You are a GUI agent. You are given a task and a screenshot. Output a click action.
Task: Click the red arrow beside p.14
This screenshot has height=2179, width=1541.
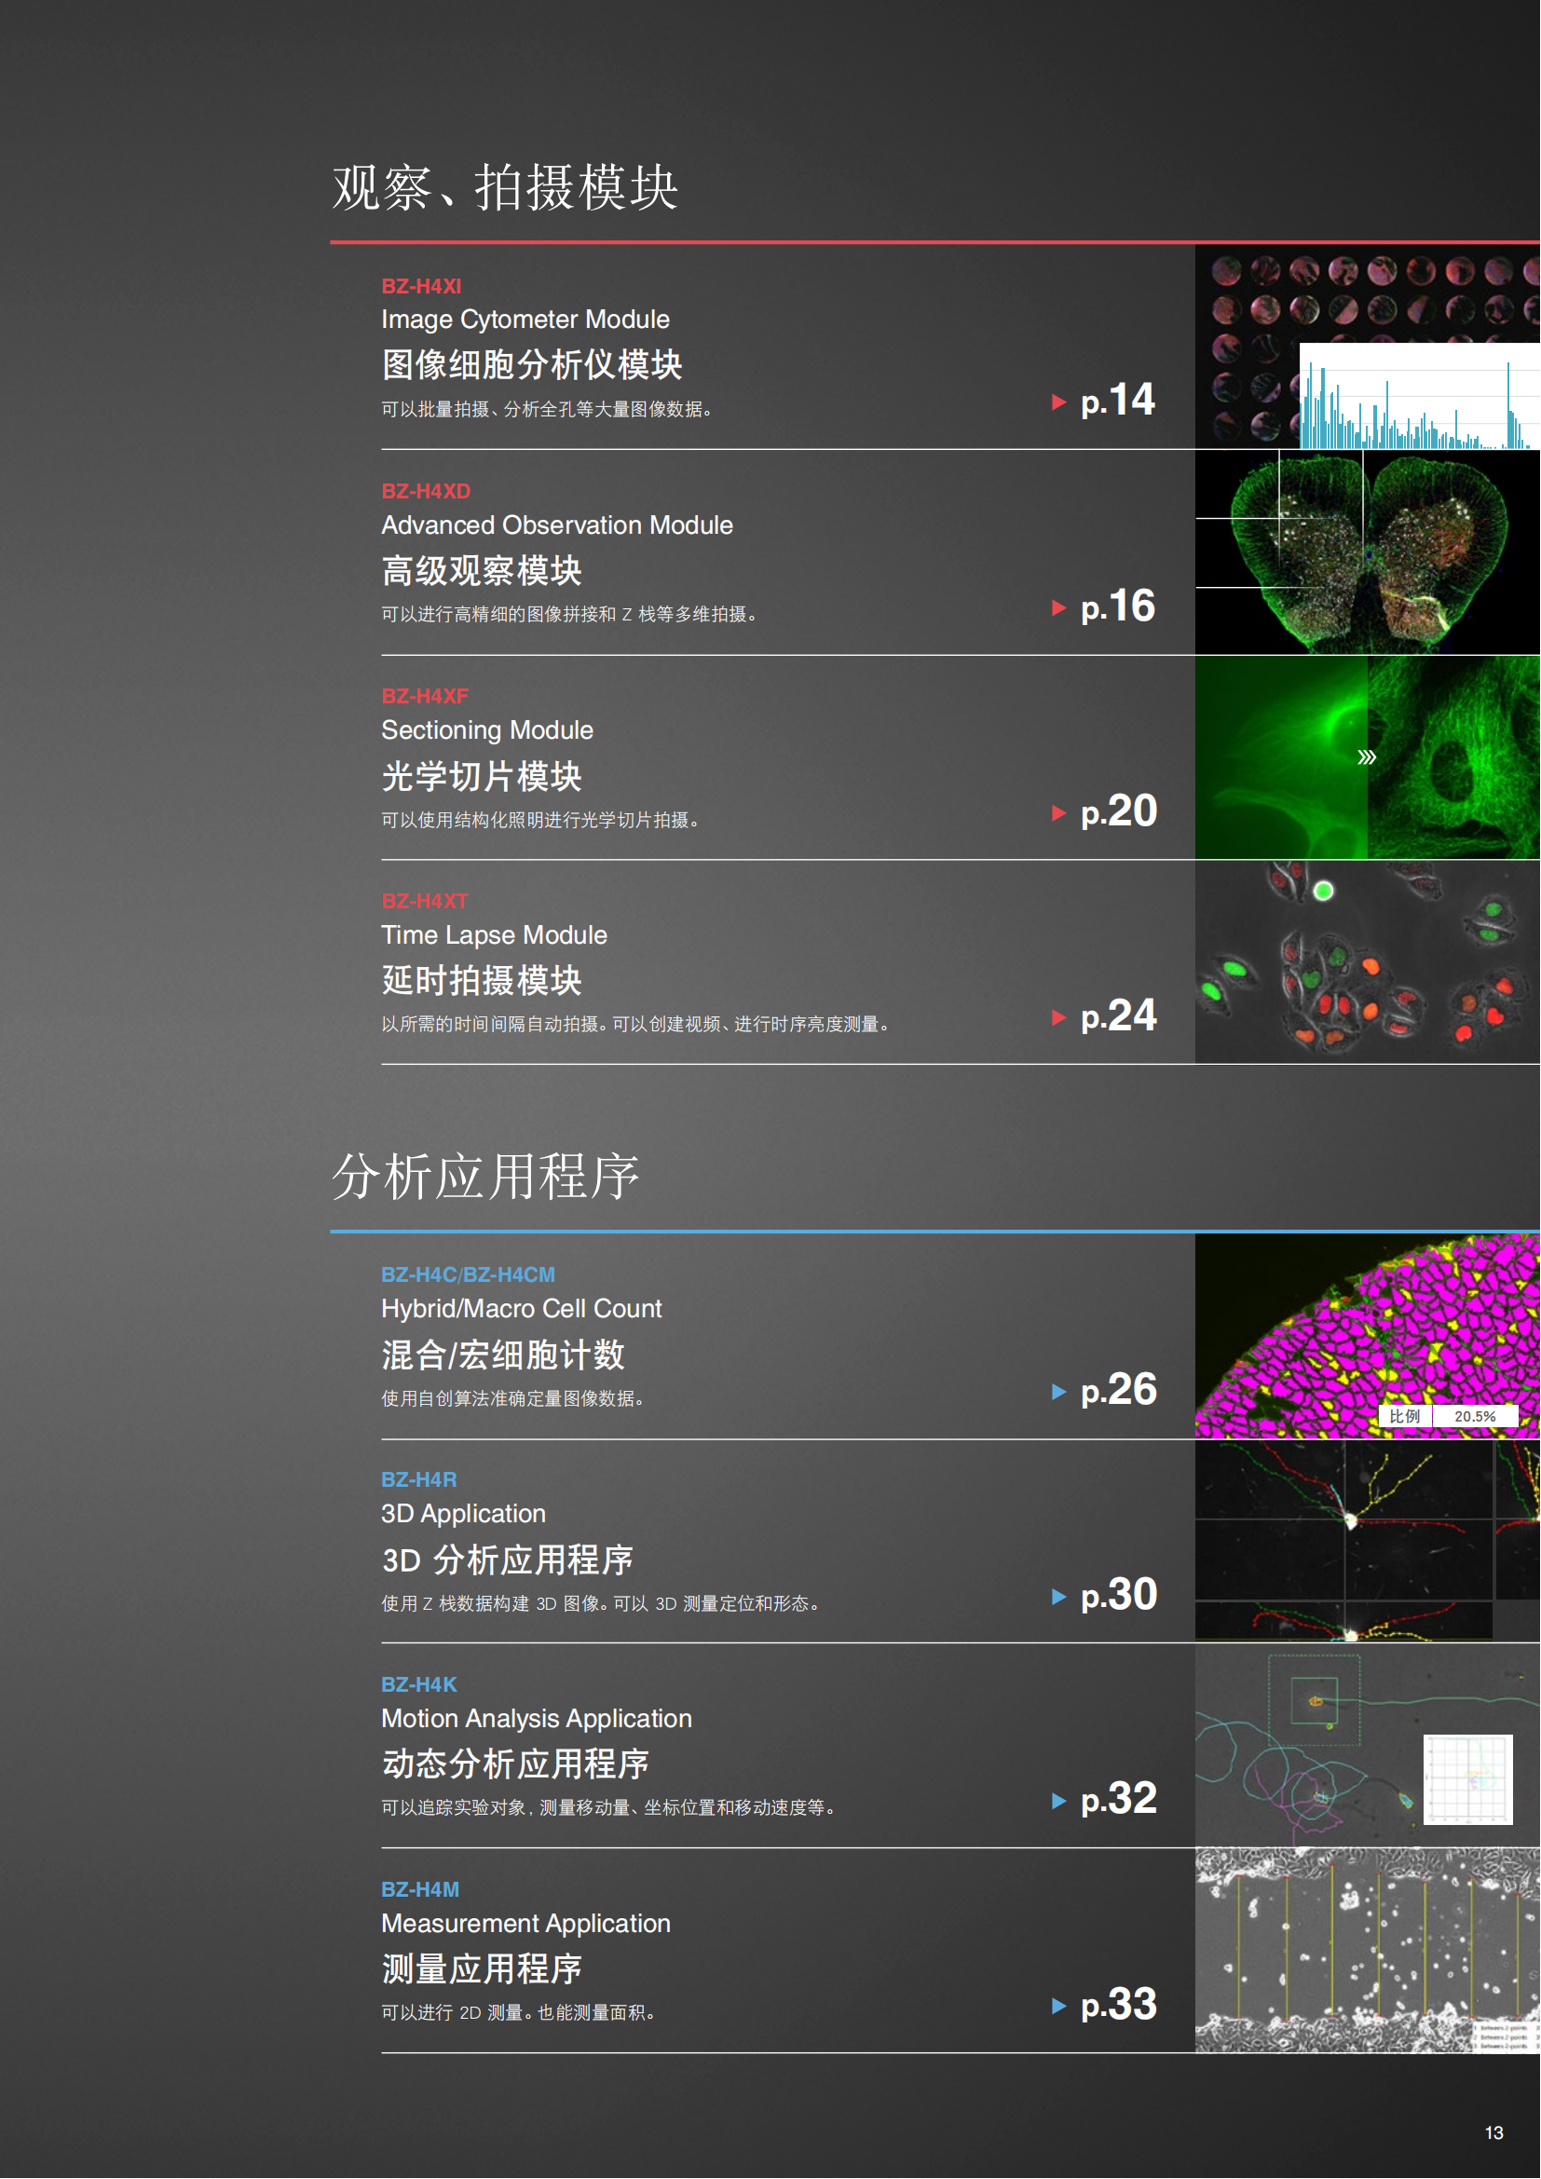[x=1059, y=402]
